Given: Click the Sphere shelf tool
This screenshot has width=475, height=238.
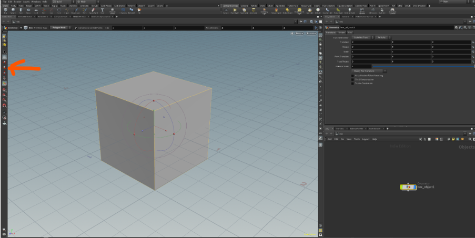Looking at the screenshot, I should click(x=13, y=11).
